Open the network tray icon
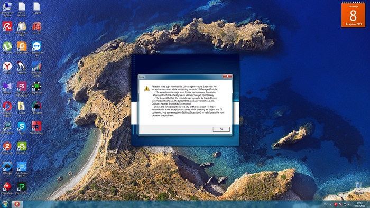The image size is (370, 208). click(345, 204)
